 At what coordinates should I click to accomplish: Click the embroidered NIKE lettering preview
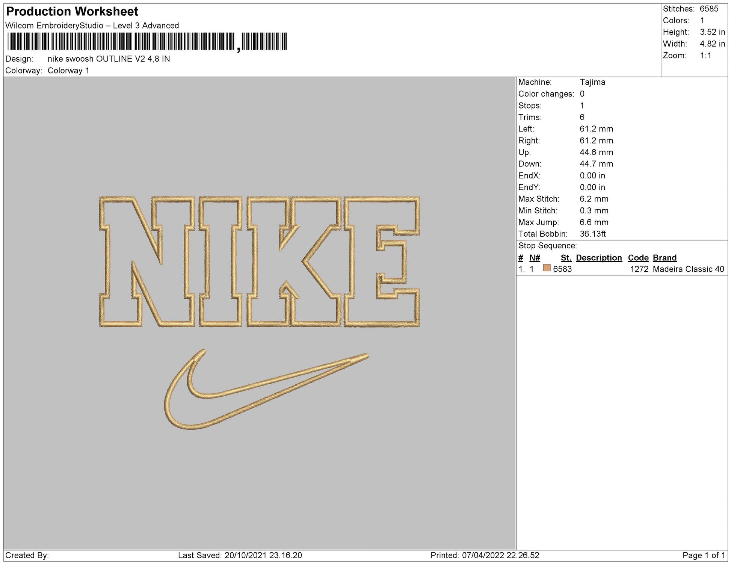(x=259, y=261)
